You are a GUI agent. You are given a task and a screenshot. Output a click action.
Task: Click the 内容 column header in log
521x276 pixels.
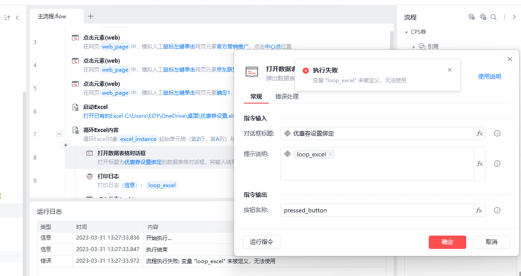point(153,227)
